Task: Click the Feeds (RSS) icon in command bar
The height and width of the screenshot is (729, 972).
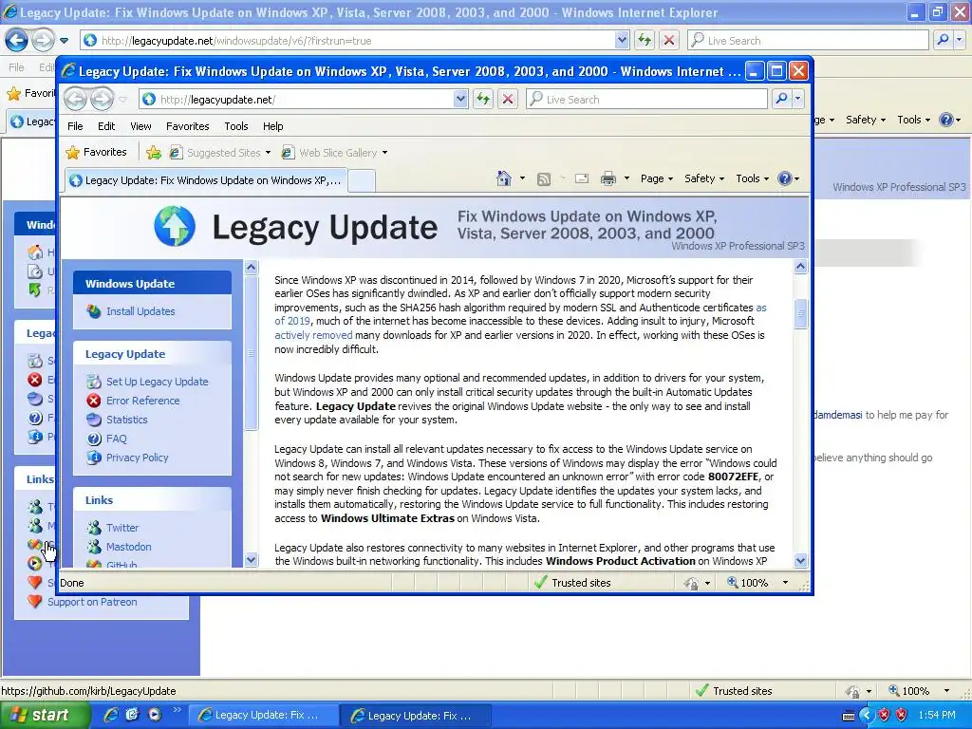Action: click(x=544, y=179)
